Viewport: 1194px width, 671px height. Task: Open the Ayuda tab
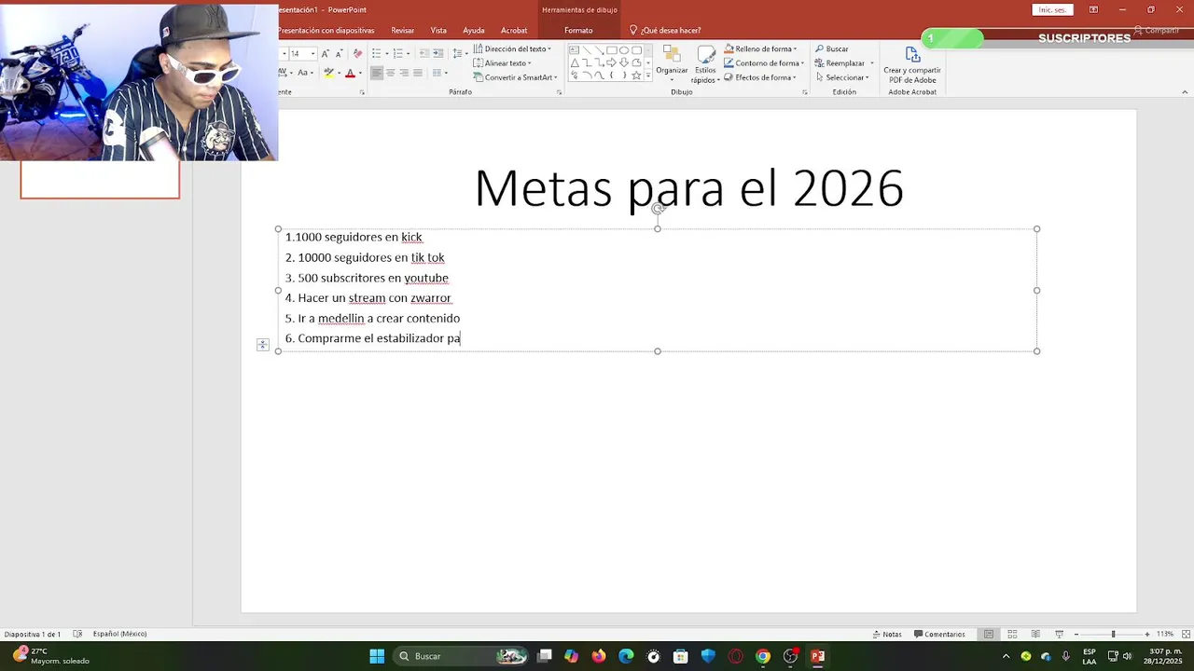[474, 30]
